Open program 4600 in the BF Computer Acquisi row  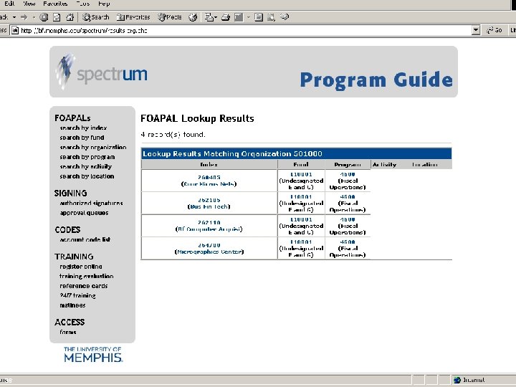click(348, 219)
